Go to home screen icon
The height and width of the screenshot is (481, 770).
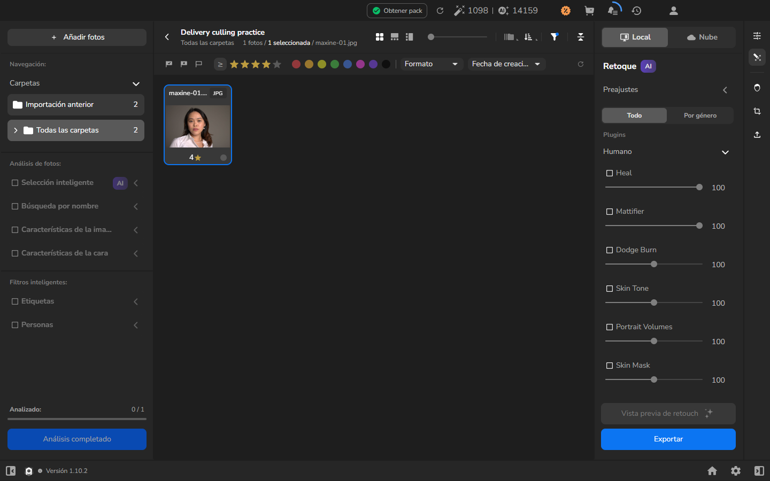(x=712, y=471)
